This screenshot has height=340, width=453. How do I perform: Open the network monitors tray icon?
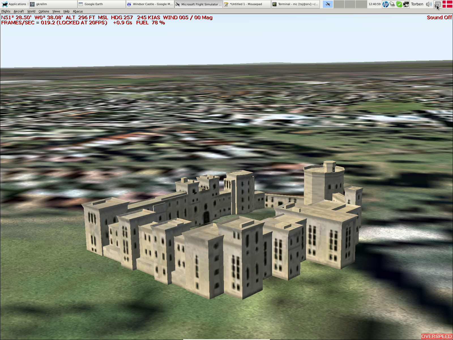pos(406,4)
